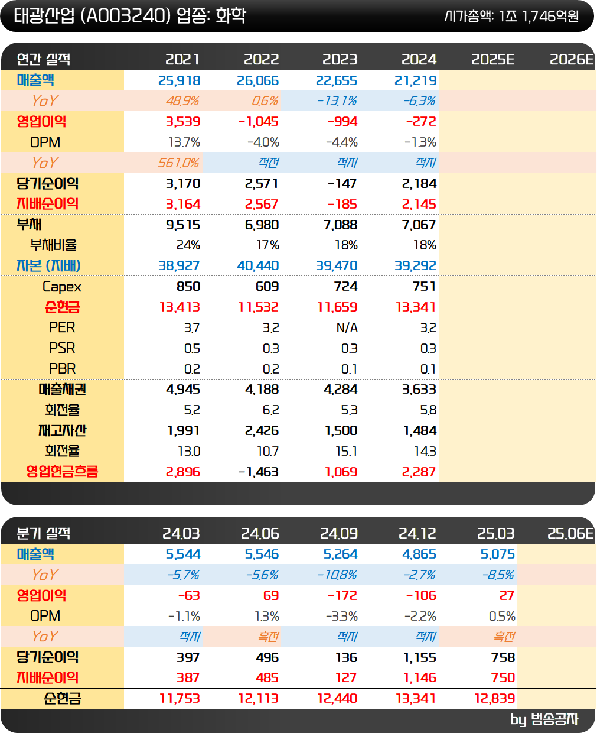Select operating cash flow -1,463
597x733 pixels.
point(259,472)
